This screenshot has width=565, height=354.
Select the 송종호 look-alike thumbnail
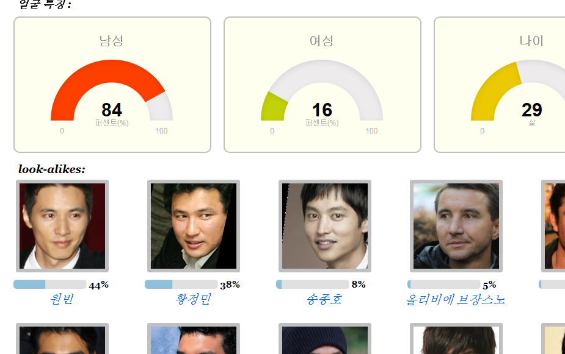325,226
